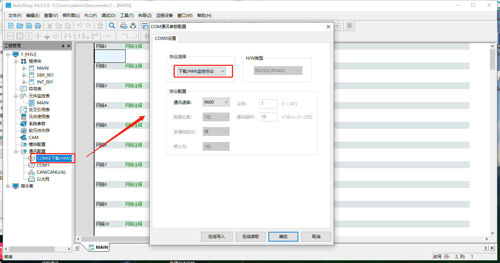Click the trash Delete toolbar icon

(x=100, y=26)
